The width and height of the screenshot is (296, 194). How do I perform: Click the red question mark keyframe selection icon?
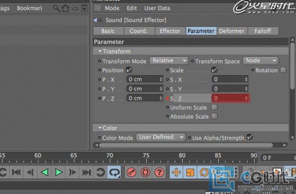[x=159, y=172]
